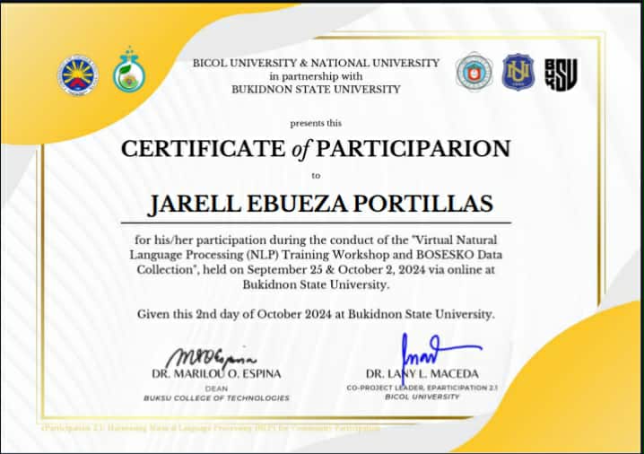Click the 'presents this' text

(x=316, y=123)
